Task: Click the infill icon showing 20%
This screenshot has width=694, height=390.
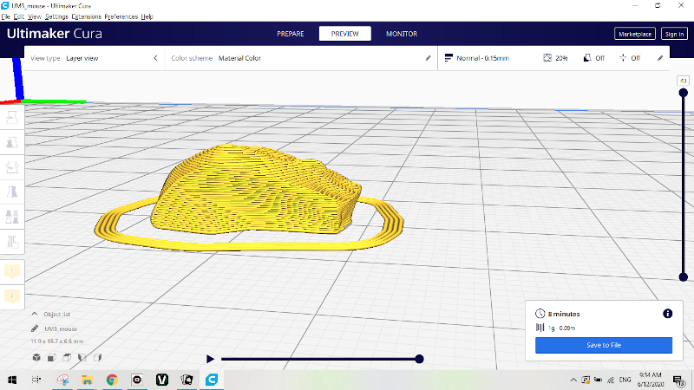Action: [x=547, y=58]
